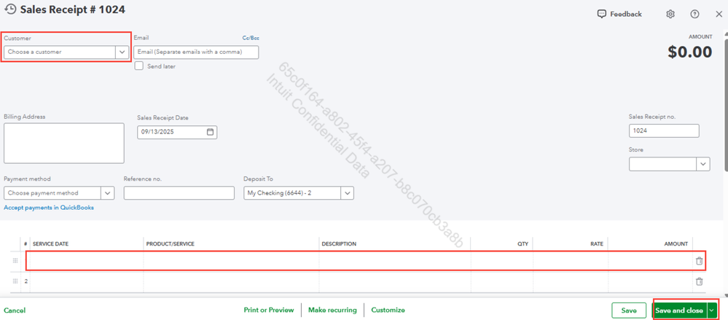Focus the Reference no. field
Screen dimensions: 728x320
point(179,192)
